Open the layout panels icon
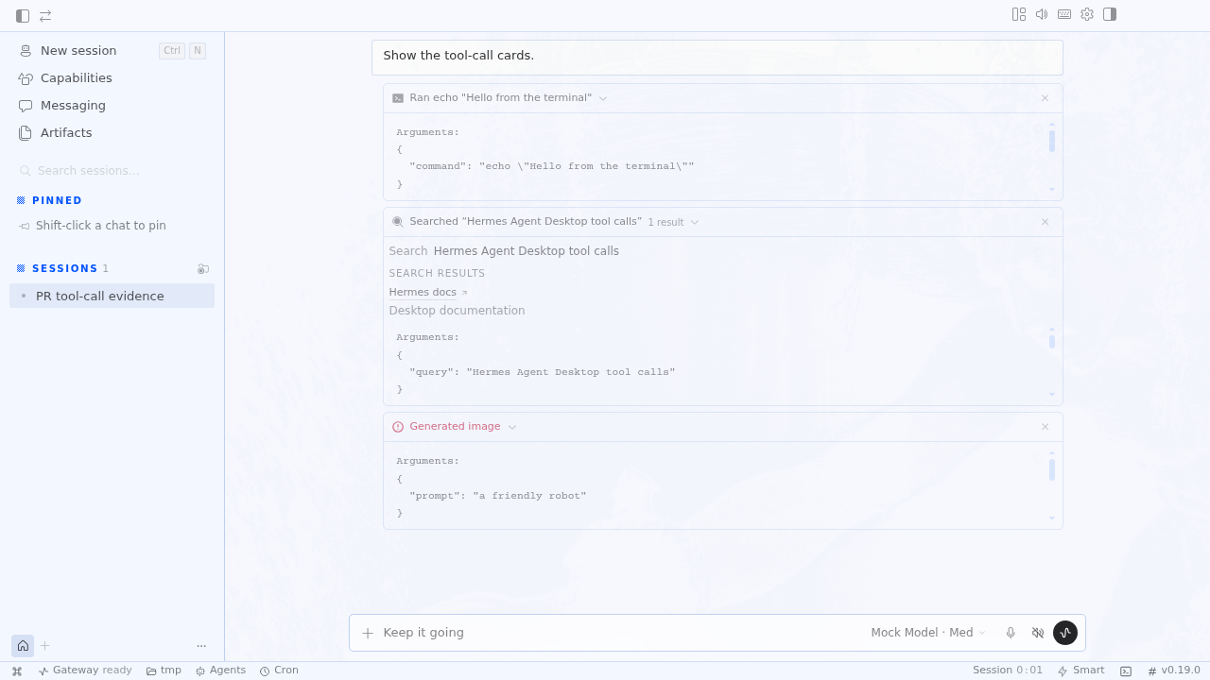 tap(1019, 14)
